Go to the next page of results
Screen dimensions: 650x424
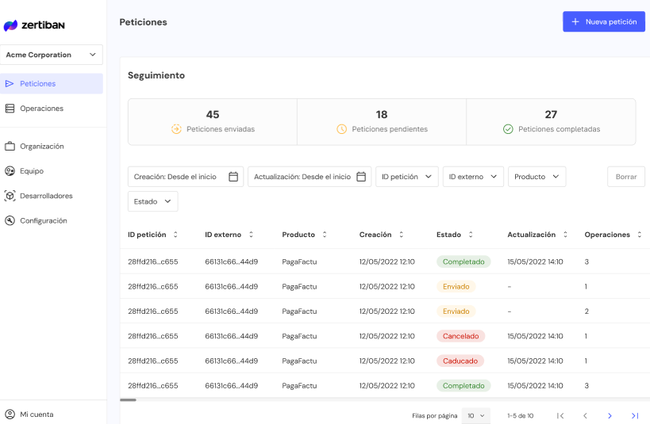610,415
